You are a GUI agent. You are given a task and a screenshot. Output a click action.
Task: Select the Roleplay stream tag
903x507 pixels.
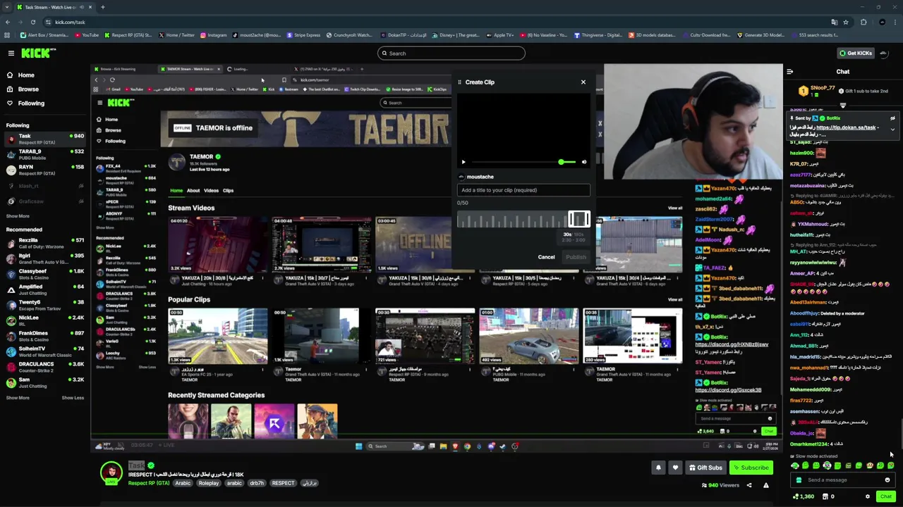[x=208, y=483]
